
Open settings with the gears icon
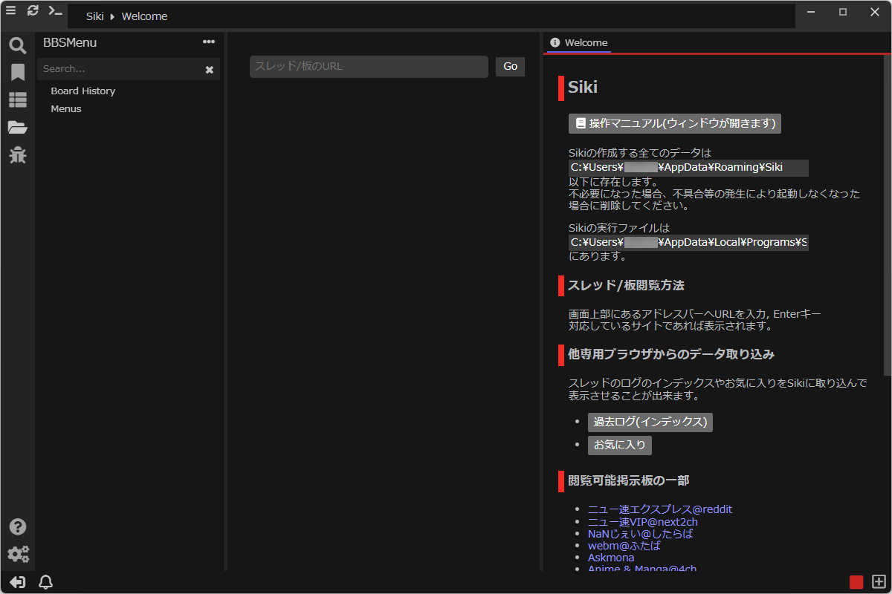click(19, 554)
